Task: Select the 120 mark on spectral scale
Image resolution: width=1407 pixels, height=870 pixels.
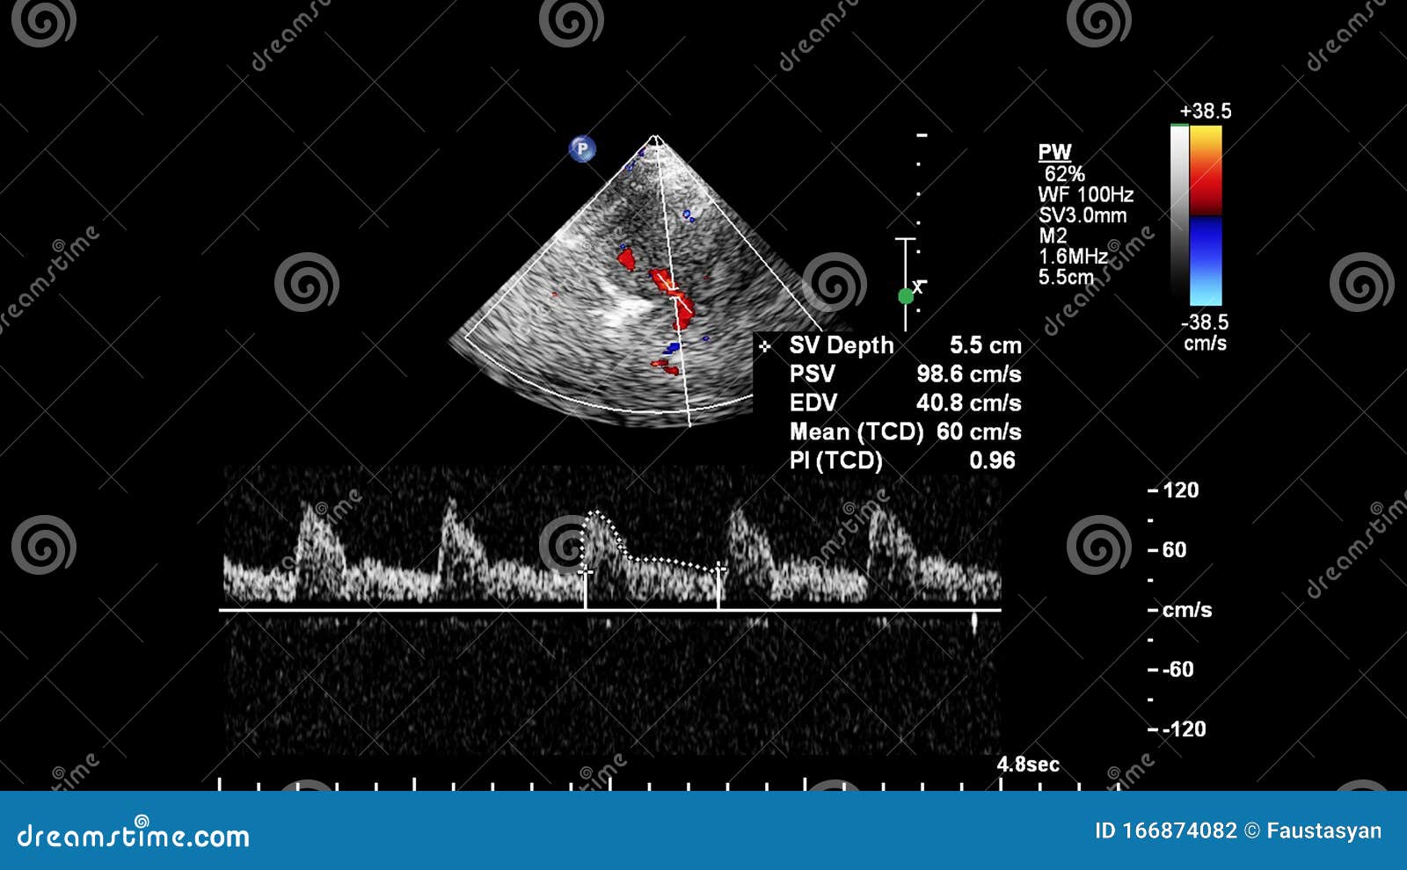Action: pos(1178,490)
